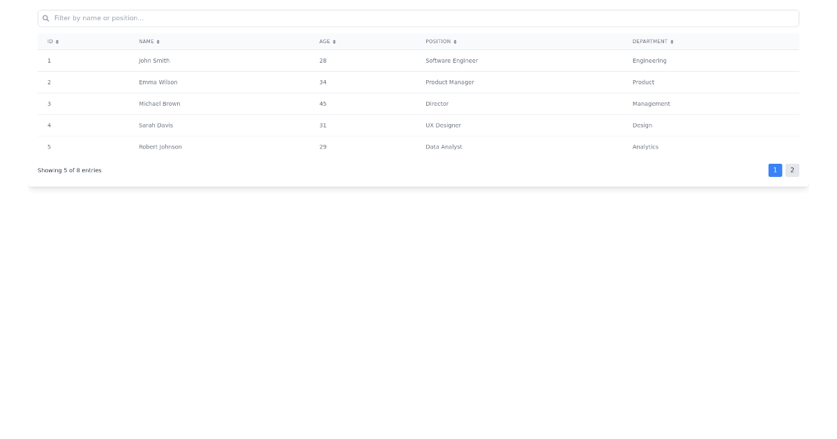
Task: Sort table by the POSITION header
Action: pos(438,42)
